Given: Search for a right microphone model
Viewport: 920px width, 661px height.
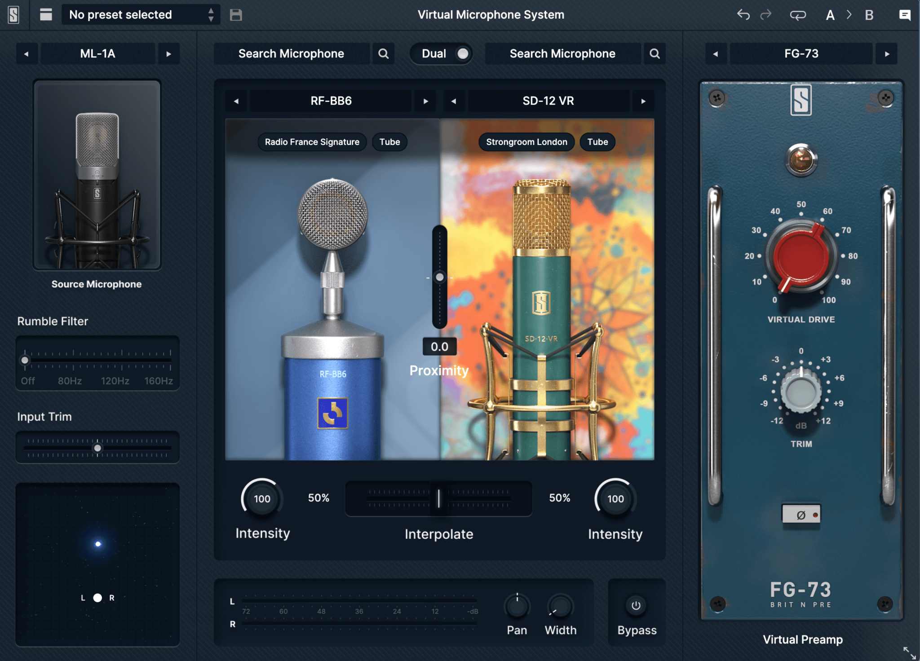Looking at the screenshot, I should (x=655, y=53).
